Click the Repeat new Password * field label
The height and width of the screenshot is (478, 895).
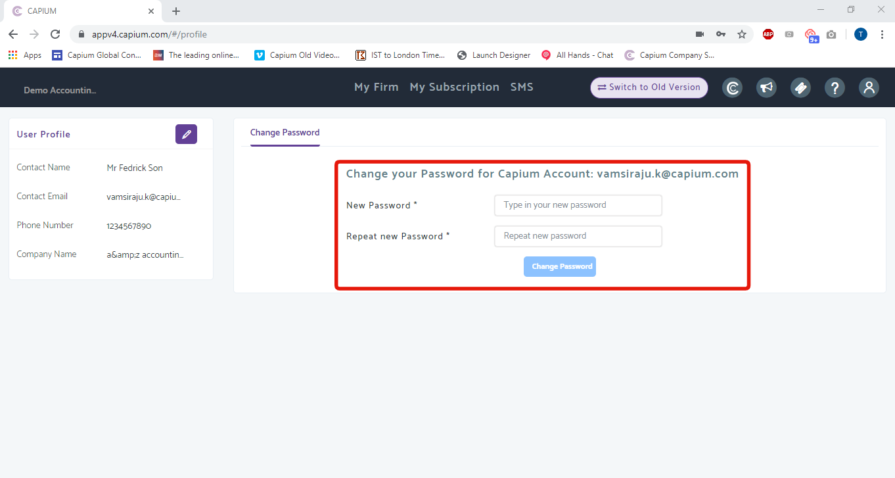(x=398, y=236)
